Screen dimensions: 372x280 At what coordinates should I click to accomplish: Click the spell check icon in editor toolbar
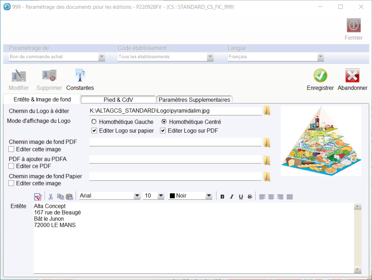38,197
